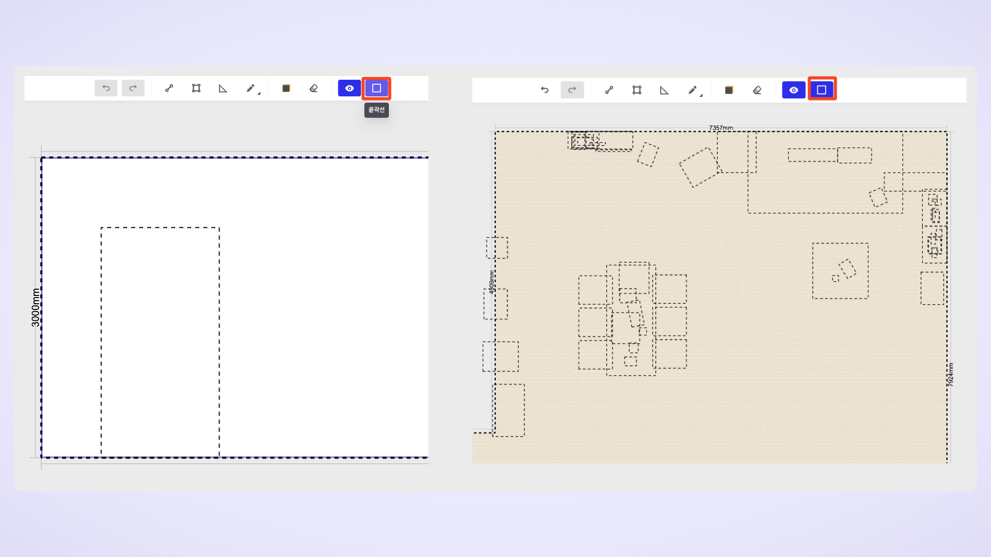Select the line tool in right toolbar

609,90
